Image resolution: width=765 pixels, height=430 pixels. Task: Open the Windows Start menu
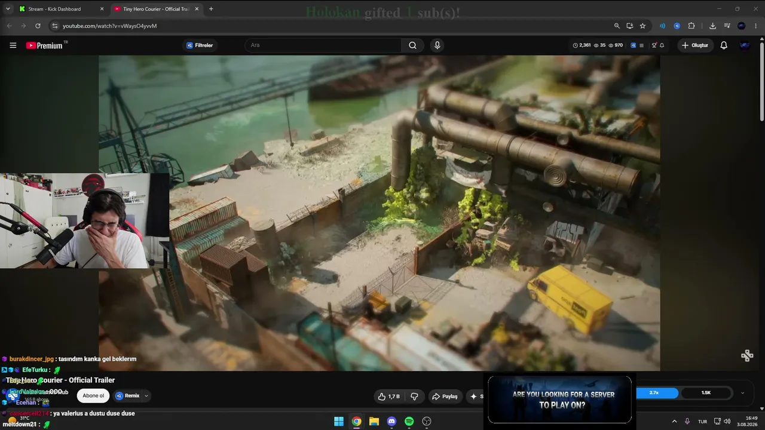click(x=339, y=422)
